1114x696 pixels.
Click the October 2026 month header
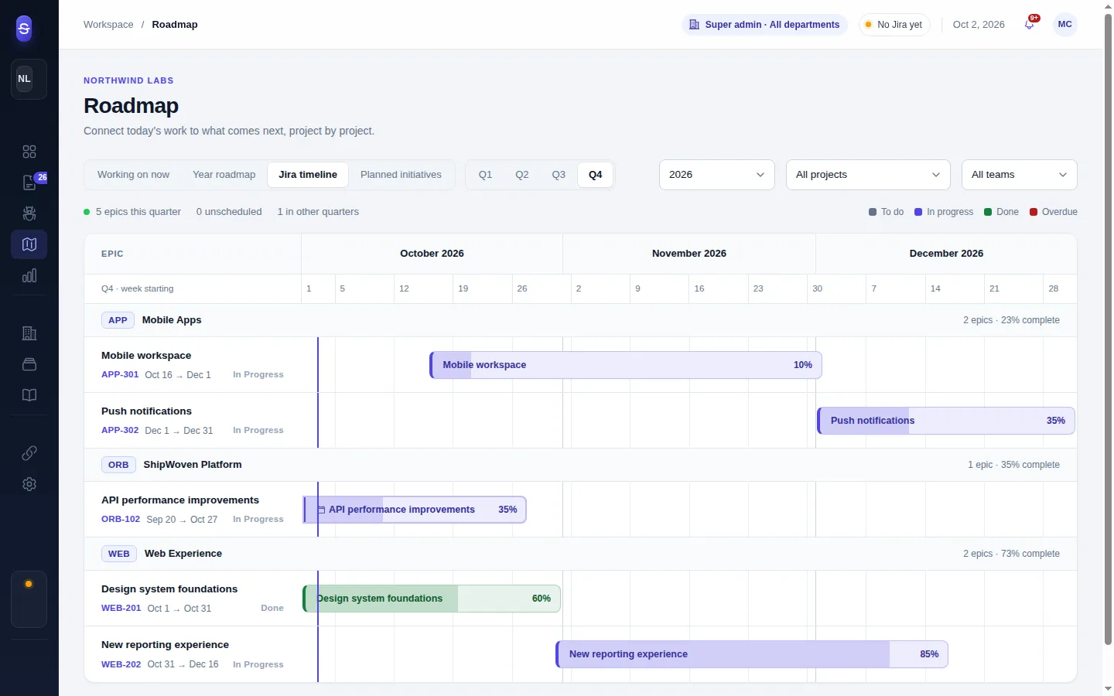tap(432, 254)
